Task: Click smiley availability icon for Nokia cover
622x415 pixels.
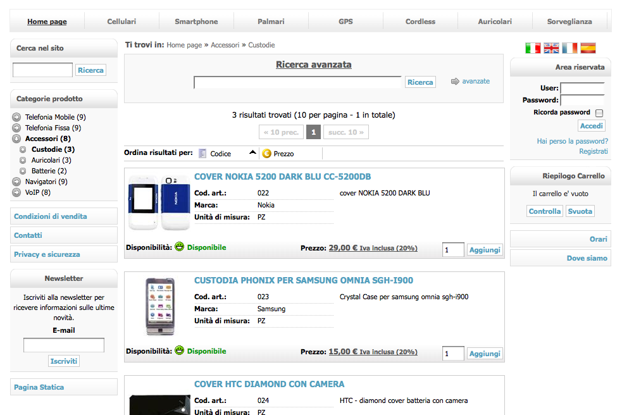Action: [180, 247]
